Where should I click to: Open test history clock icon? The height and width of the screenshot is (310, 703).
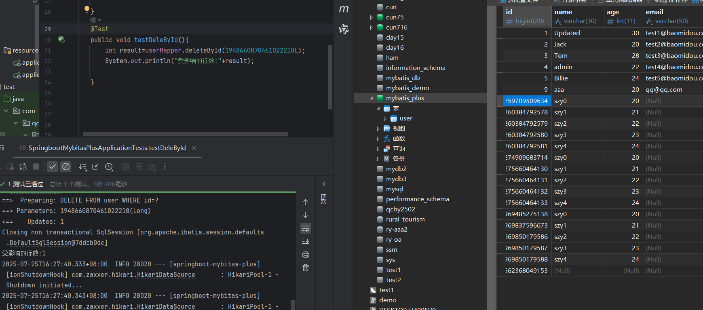point(109,167)
